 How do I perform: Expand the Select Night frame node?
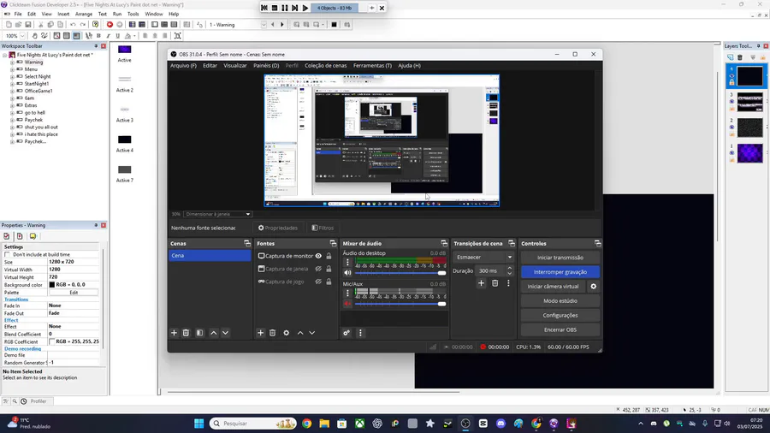[12, 76]
